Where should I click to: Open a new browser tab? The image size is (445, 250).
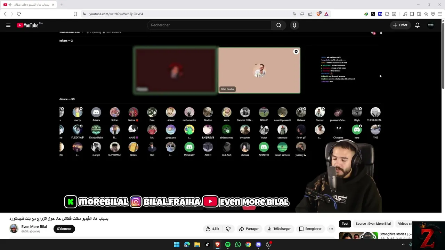coord(62,5)
